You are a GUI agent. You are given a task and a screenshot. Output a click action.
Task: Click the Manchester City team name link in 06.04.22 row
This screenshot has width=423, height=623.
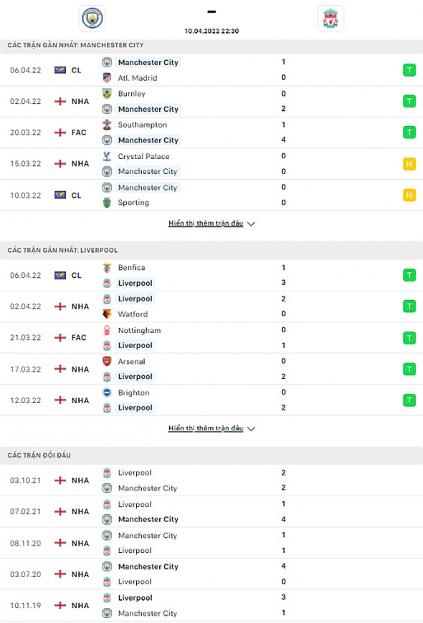tap(148, 62)
